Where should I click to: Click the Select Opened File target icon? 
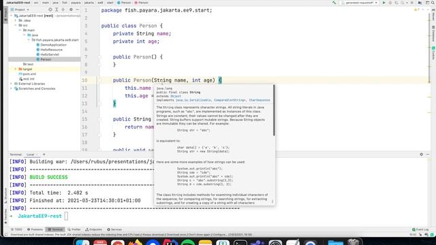click(x=50, y=10)
